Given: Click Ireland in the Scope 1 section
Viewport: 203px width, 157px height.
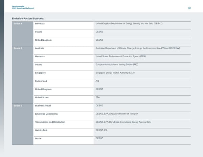Looking at the screenshot, I should coord(39,32).
